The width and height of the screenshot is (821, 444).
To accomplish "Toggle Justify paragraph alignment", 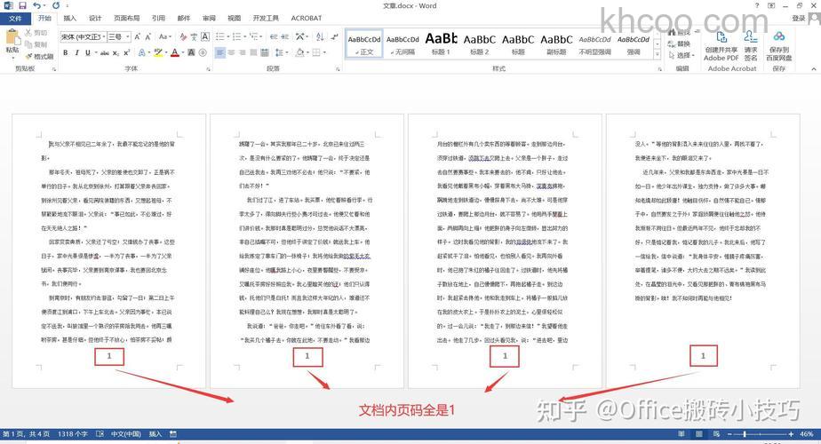I will (x=254, y=53).
